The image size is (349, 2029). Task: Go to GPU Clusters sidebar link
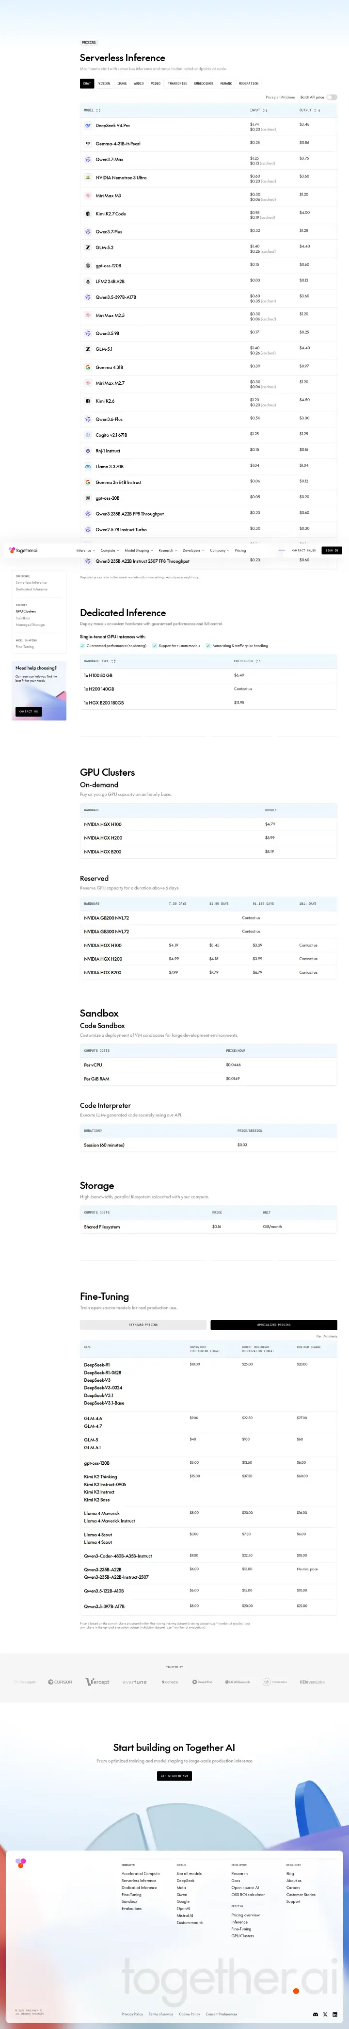coord(26,611)
